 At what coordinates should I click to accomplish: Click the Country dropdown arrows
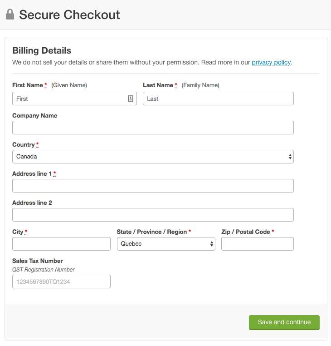click(290, 157)
